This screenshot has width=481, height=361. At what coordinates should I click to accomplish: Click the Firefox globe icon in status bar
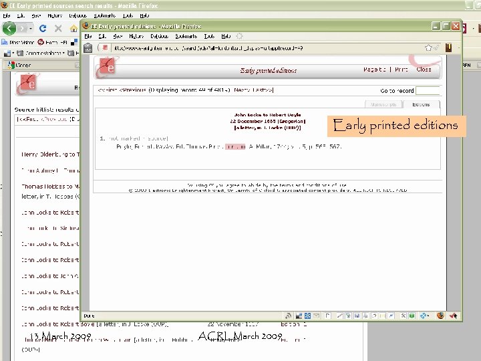pos(440,316)
